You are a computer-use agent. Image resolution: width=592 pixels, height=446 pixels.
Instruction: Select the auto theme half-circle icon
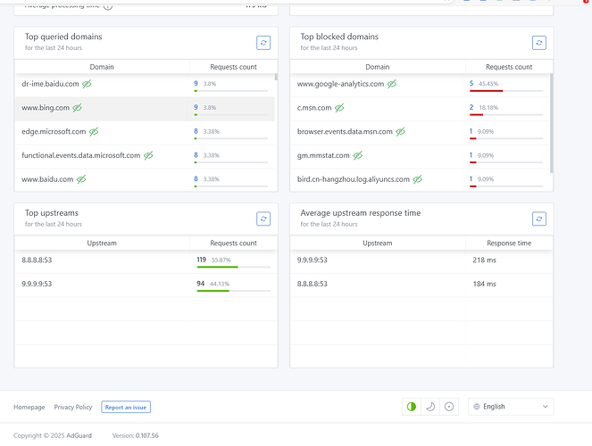point(412,407)
